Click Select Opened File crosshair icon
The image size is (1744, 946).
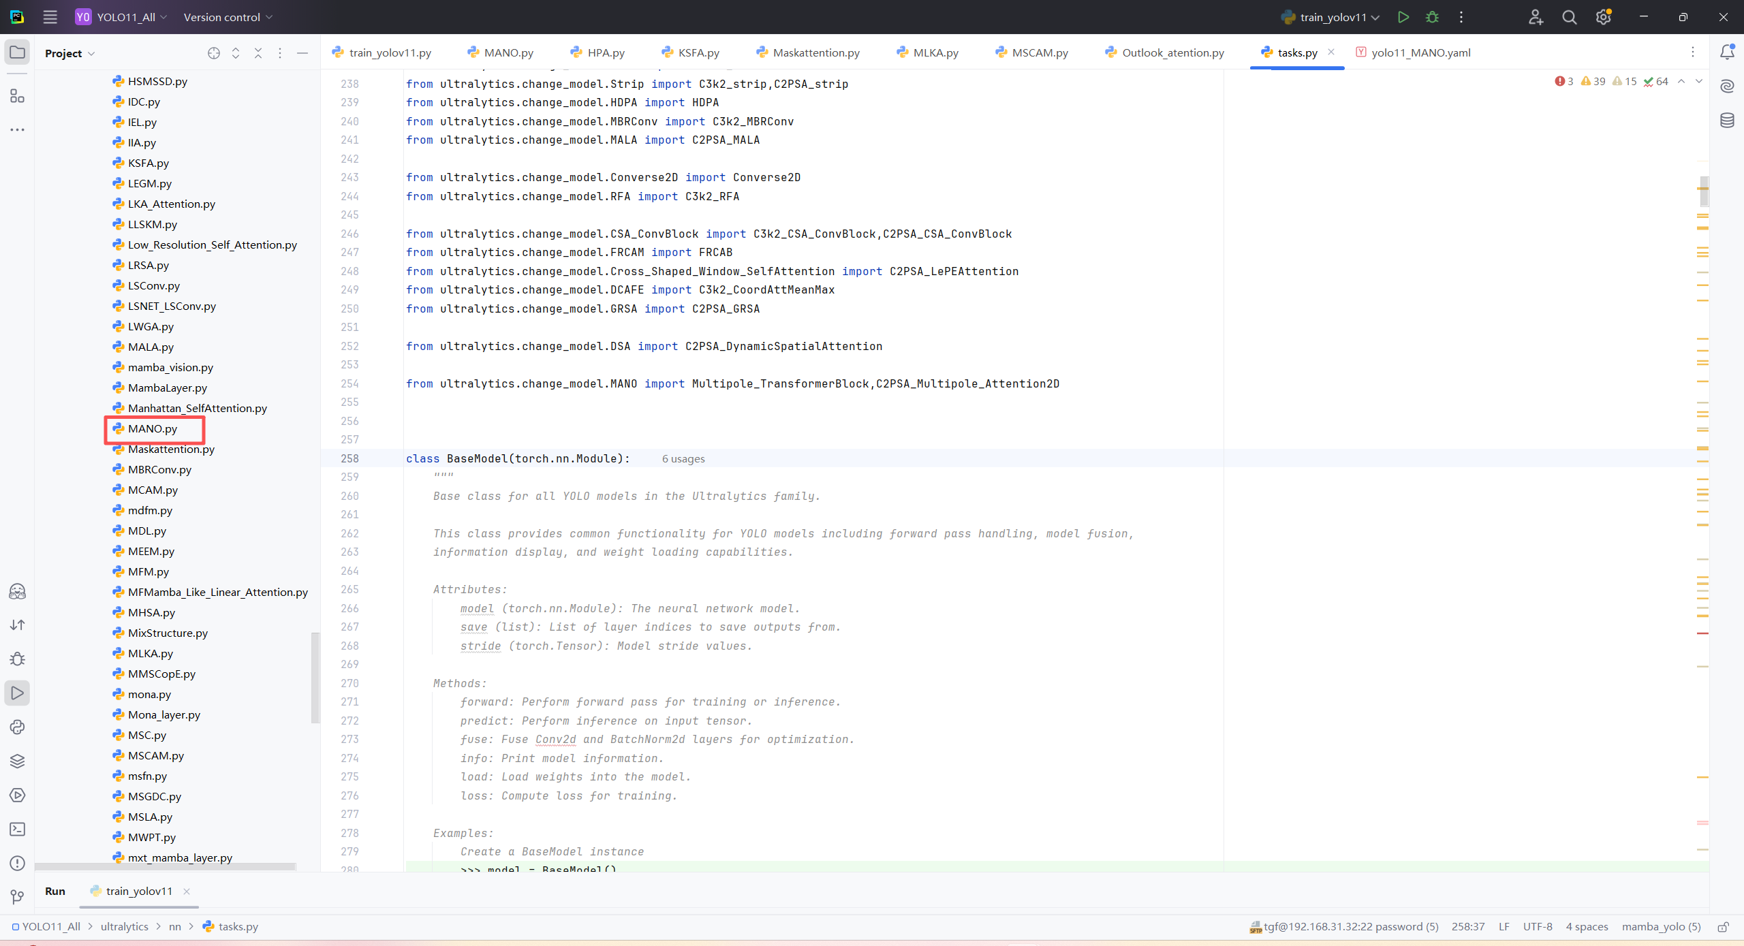click(x=214, y=53)
